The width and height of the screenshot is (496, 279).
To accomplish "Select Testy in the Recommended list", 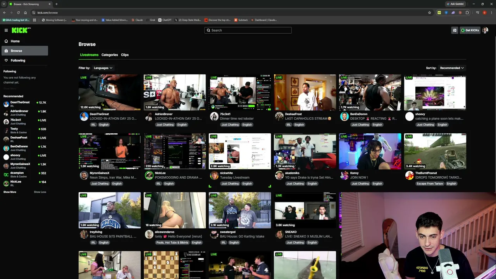I will 25,130.
